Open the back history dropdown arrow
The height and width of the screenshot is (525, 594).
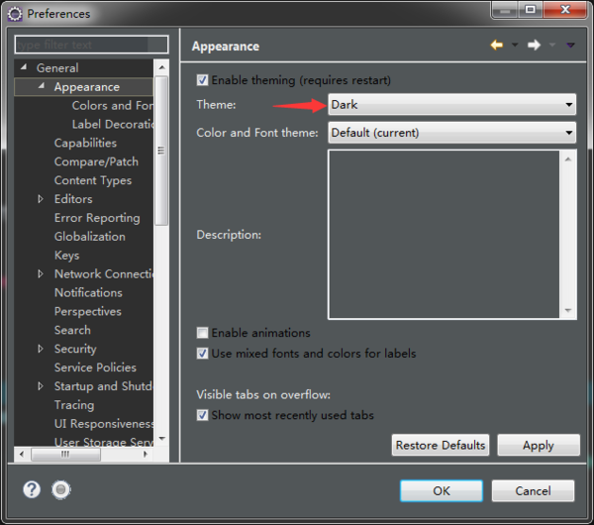(515, 46)
